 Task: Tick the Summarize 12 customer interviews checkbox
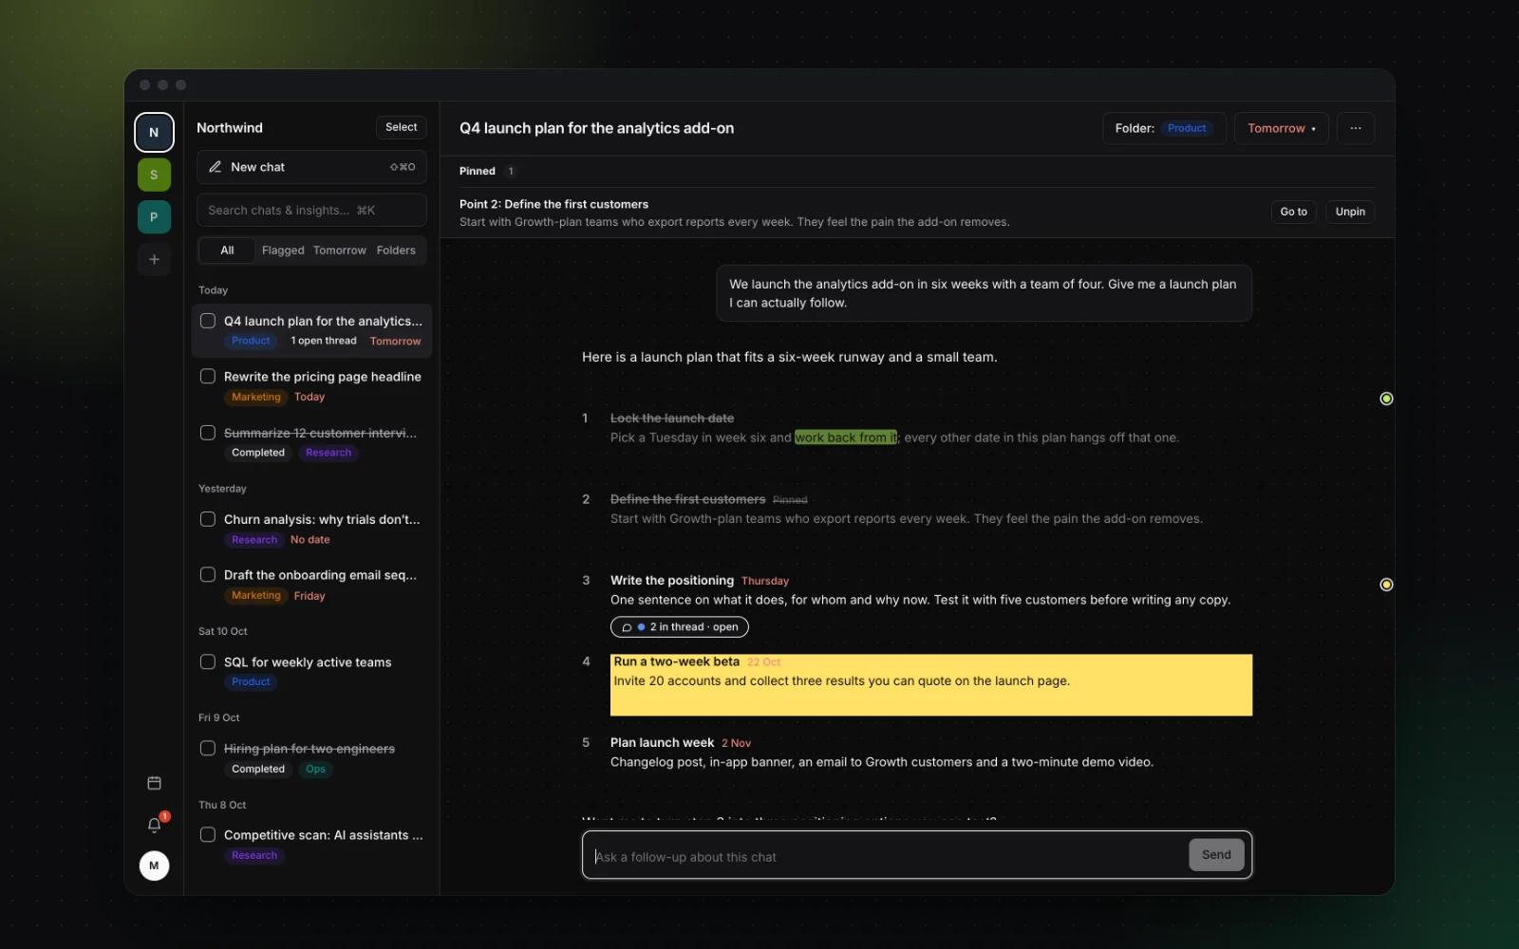click(x=208, y=433)
